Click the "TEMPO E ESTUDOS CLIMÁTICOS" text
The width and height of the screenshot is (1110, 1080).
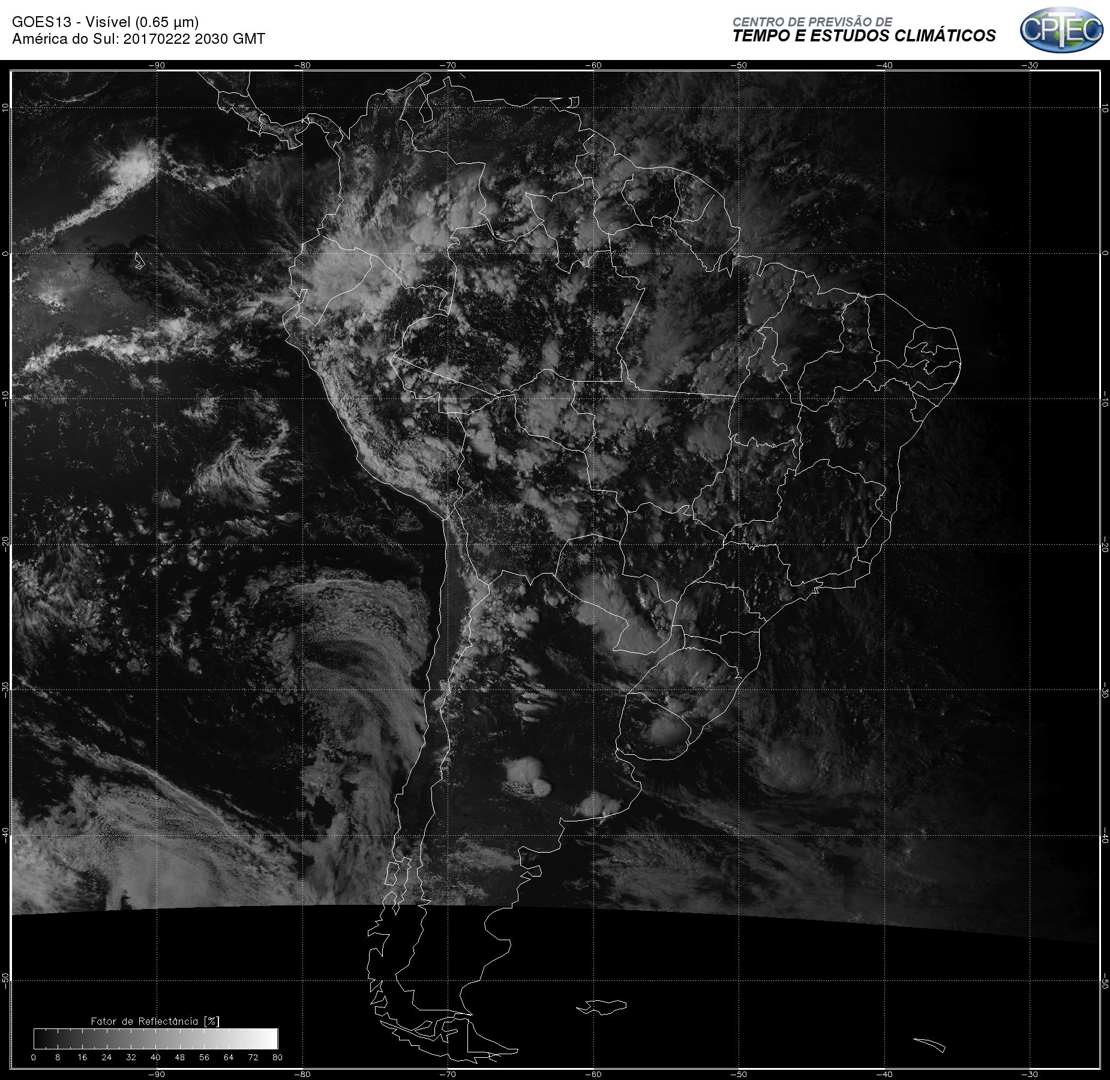pos(864,36)
